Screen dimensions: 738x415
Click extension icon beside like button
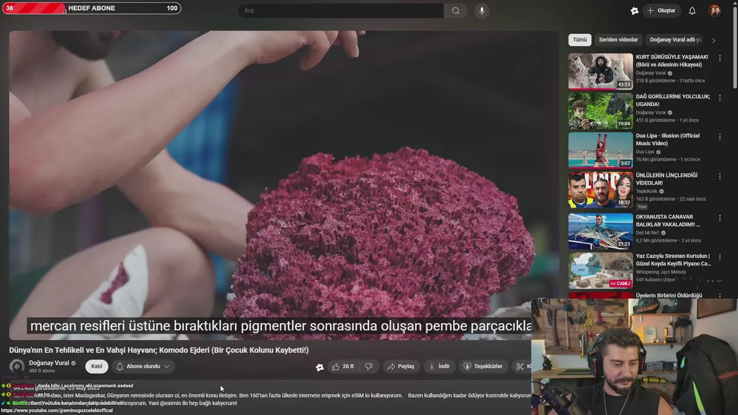click(x=319, y=367)
